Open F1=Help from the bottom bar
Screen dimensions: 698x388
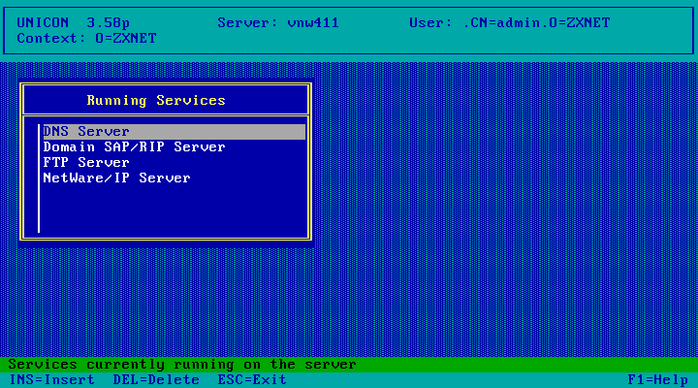[x=657, y=380]
